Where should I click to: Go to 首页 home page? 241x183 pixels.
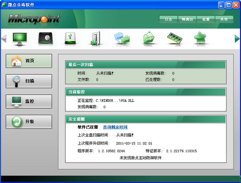click(x=29, y=61)
